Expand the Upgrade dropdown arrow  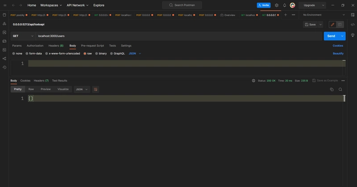pos(323,5)
